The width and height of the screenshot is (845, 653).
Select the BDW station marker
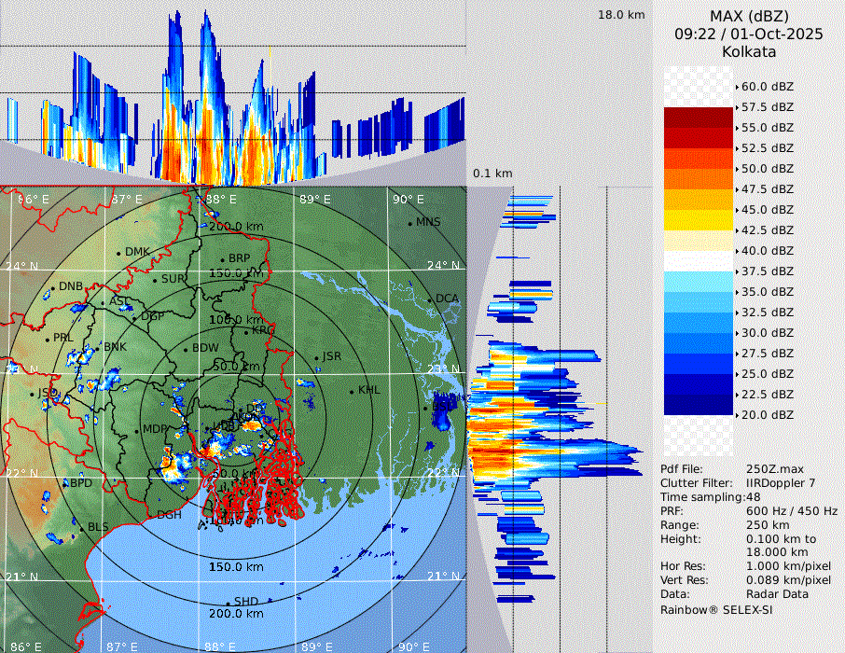coord(186,350)
